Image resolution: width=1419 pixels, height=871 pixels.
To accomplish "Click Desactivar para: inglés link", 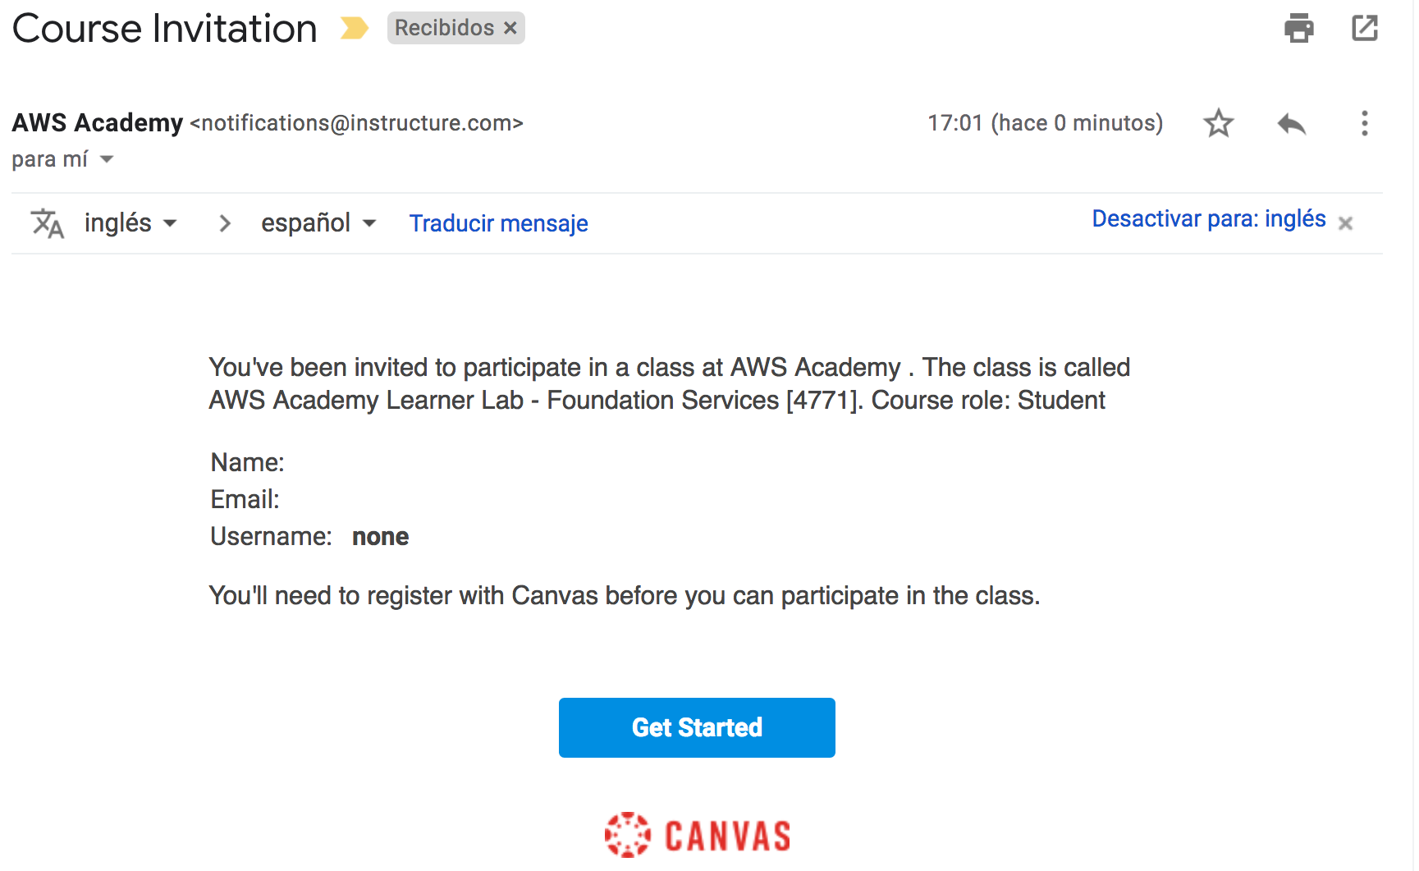I will 1208,219.
